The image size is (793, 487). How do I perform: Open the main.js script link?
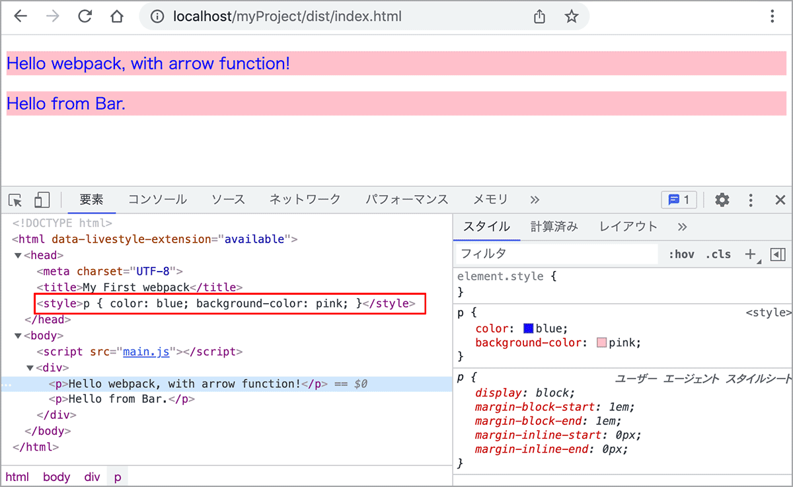[x=147, y=352]
